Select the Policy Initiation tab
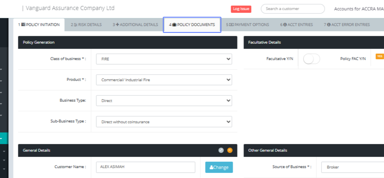The height and width of the screenshot is (178, 384). 39,25
